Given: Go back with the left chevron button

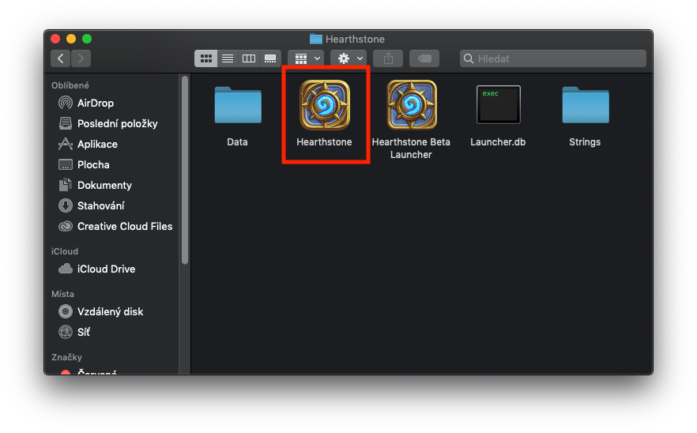Looking at the screenshot, I should [60, 58].
